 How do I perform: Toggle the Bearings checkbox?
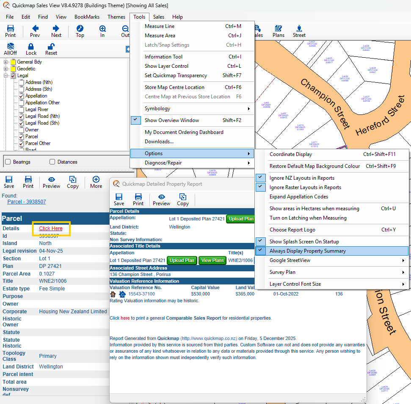(x=8, y=162)
